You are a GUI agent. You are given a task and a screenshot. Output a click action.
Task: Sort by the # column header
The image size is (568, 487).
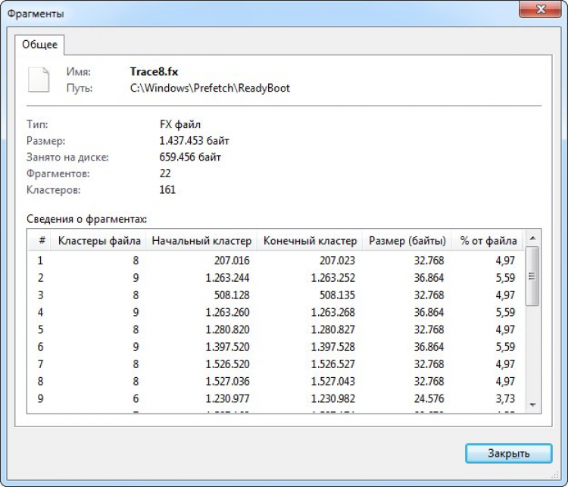(40, 240)
